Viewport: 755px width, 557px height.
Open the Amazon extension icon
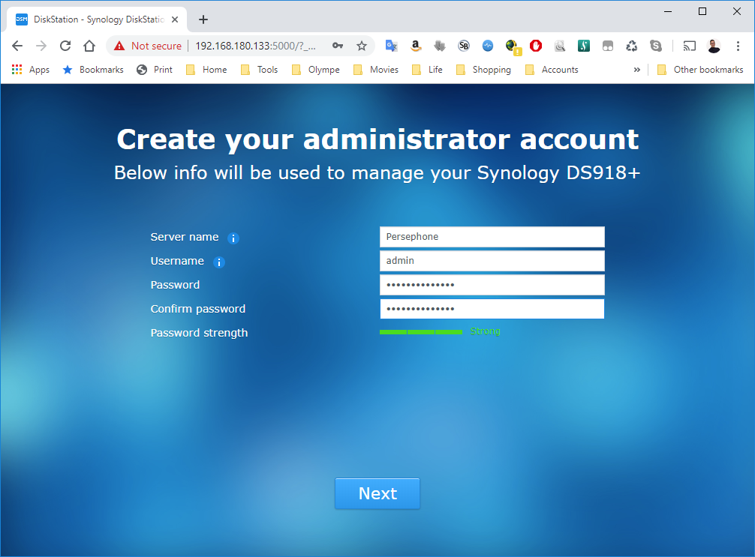click(x=416, y=46)
